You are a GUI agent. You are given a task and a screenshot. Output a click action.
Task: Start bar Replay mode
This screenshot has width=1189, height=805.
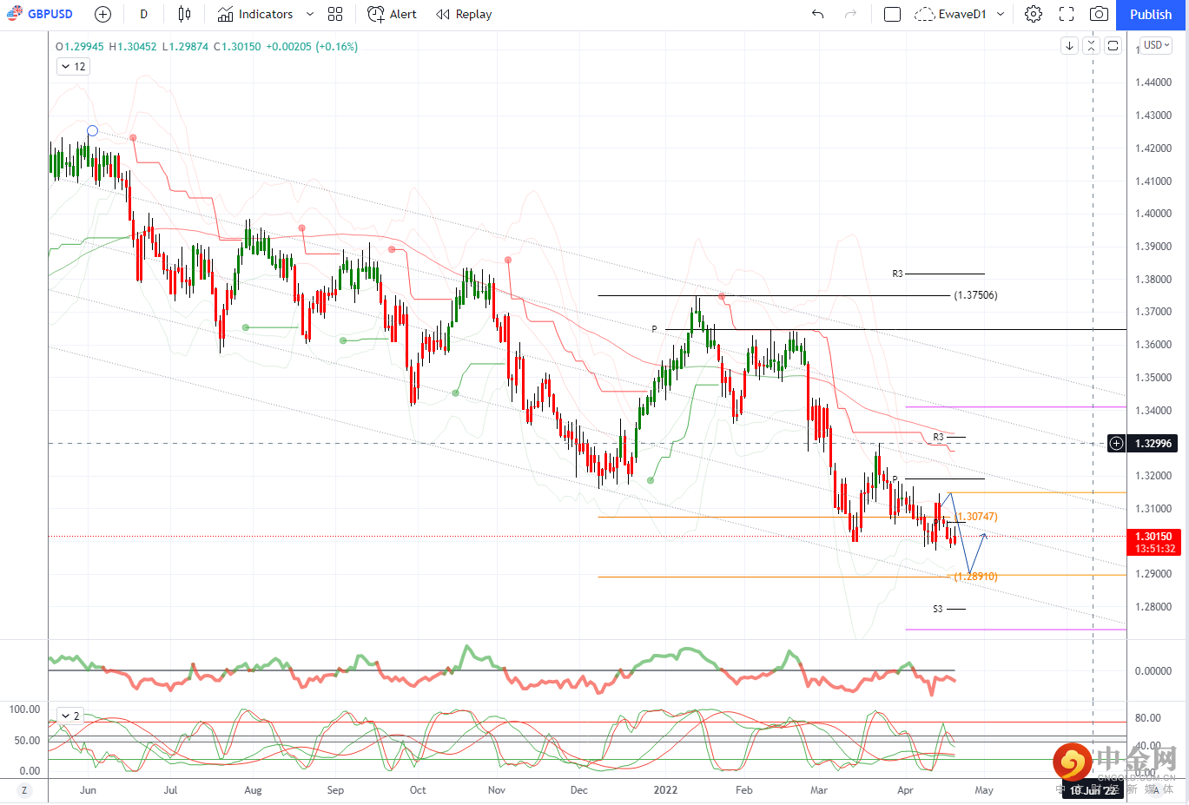464,14
